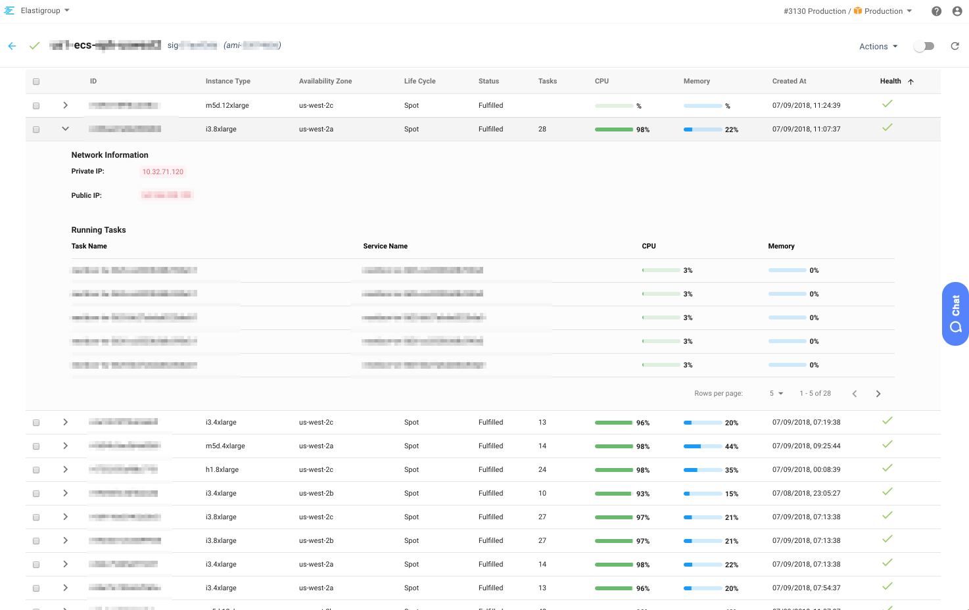Open the Chat widget
The height and width of the screenshot is (610, 969).
coord(955,314)
